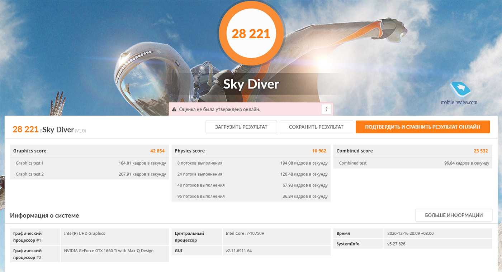Screen dimensions: 502x272
Task: Select the Combined score header
Action: (x=413, y=151)
